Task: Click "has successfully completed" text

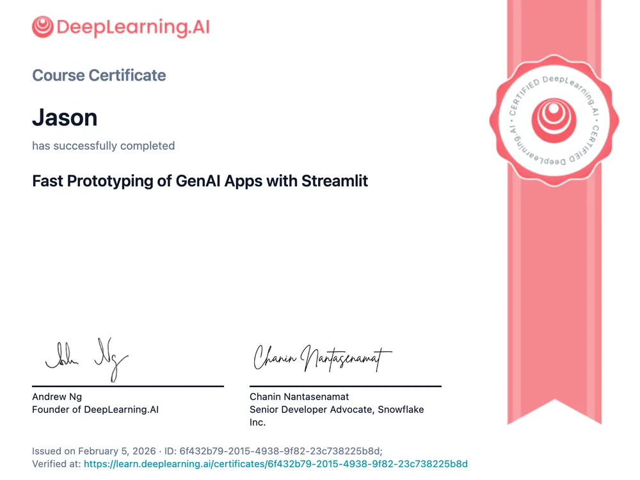Action: [104, 146]
